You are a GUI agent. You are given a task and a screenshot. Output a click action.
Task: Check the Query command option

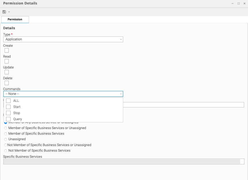tap(8, 119)
